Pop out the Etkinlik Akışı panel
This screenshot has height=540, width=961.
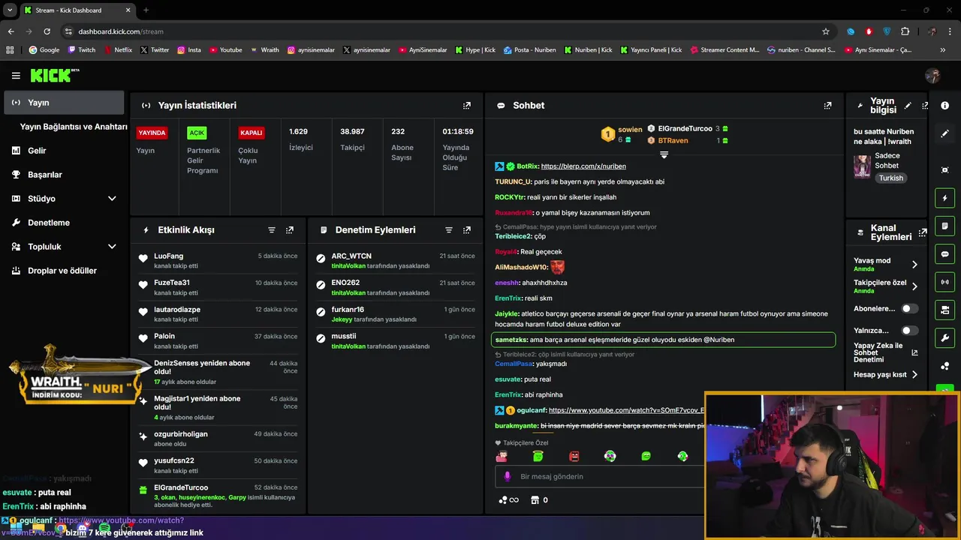tap(290, 230)
